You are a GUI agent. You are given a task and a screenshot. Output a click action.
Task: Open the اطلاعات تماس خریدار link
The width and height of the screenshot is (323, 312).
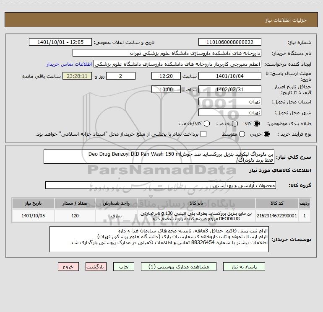pos(69,64)
